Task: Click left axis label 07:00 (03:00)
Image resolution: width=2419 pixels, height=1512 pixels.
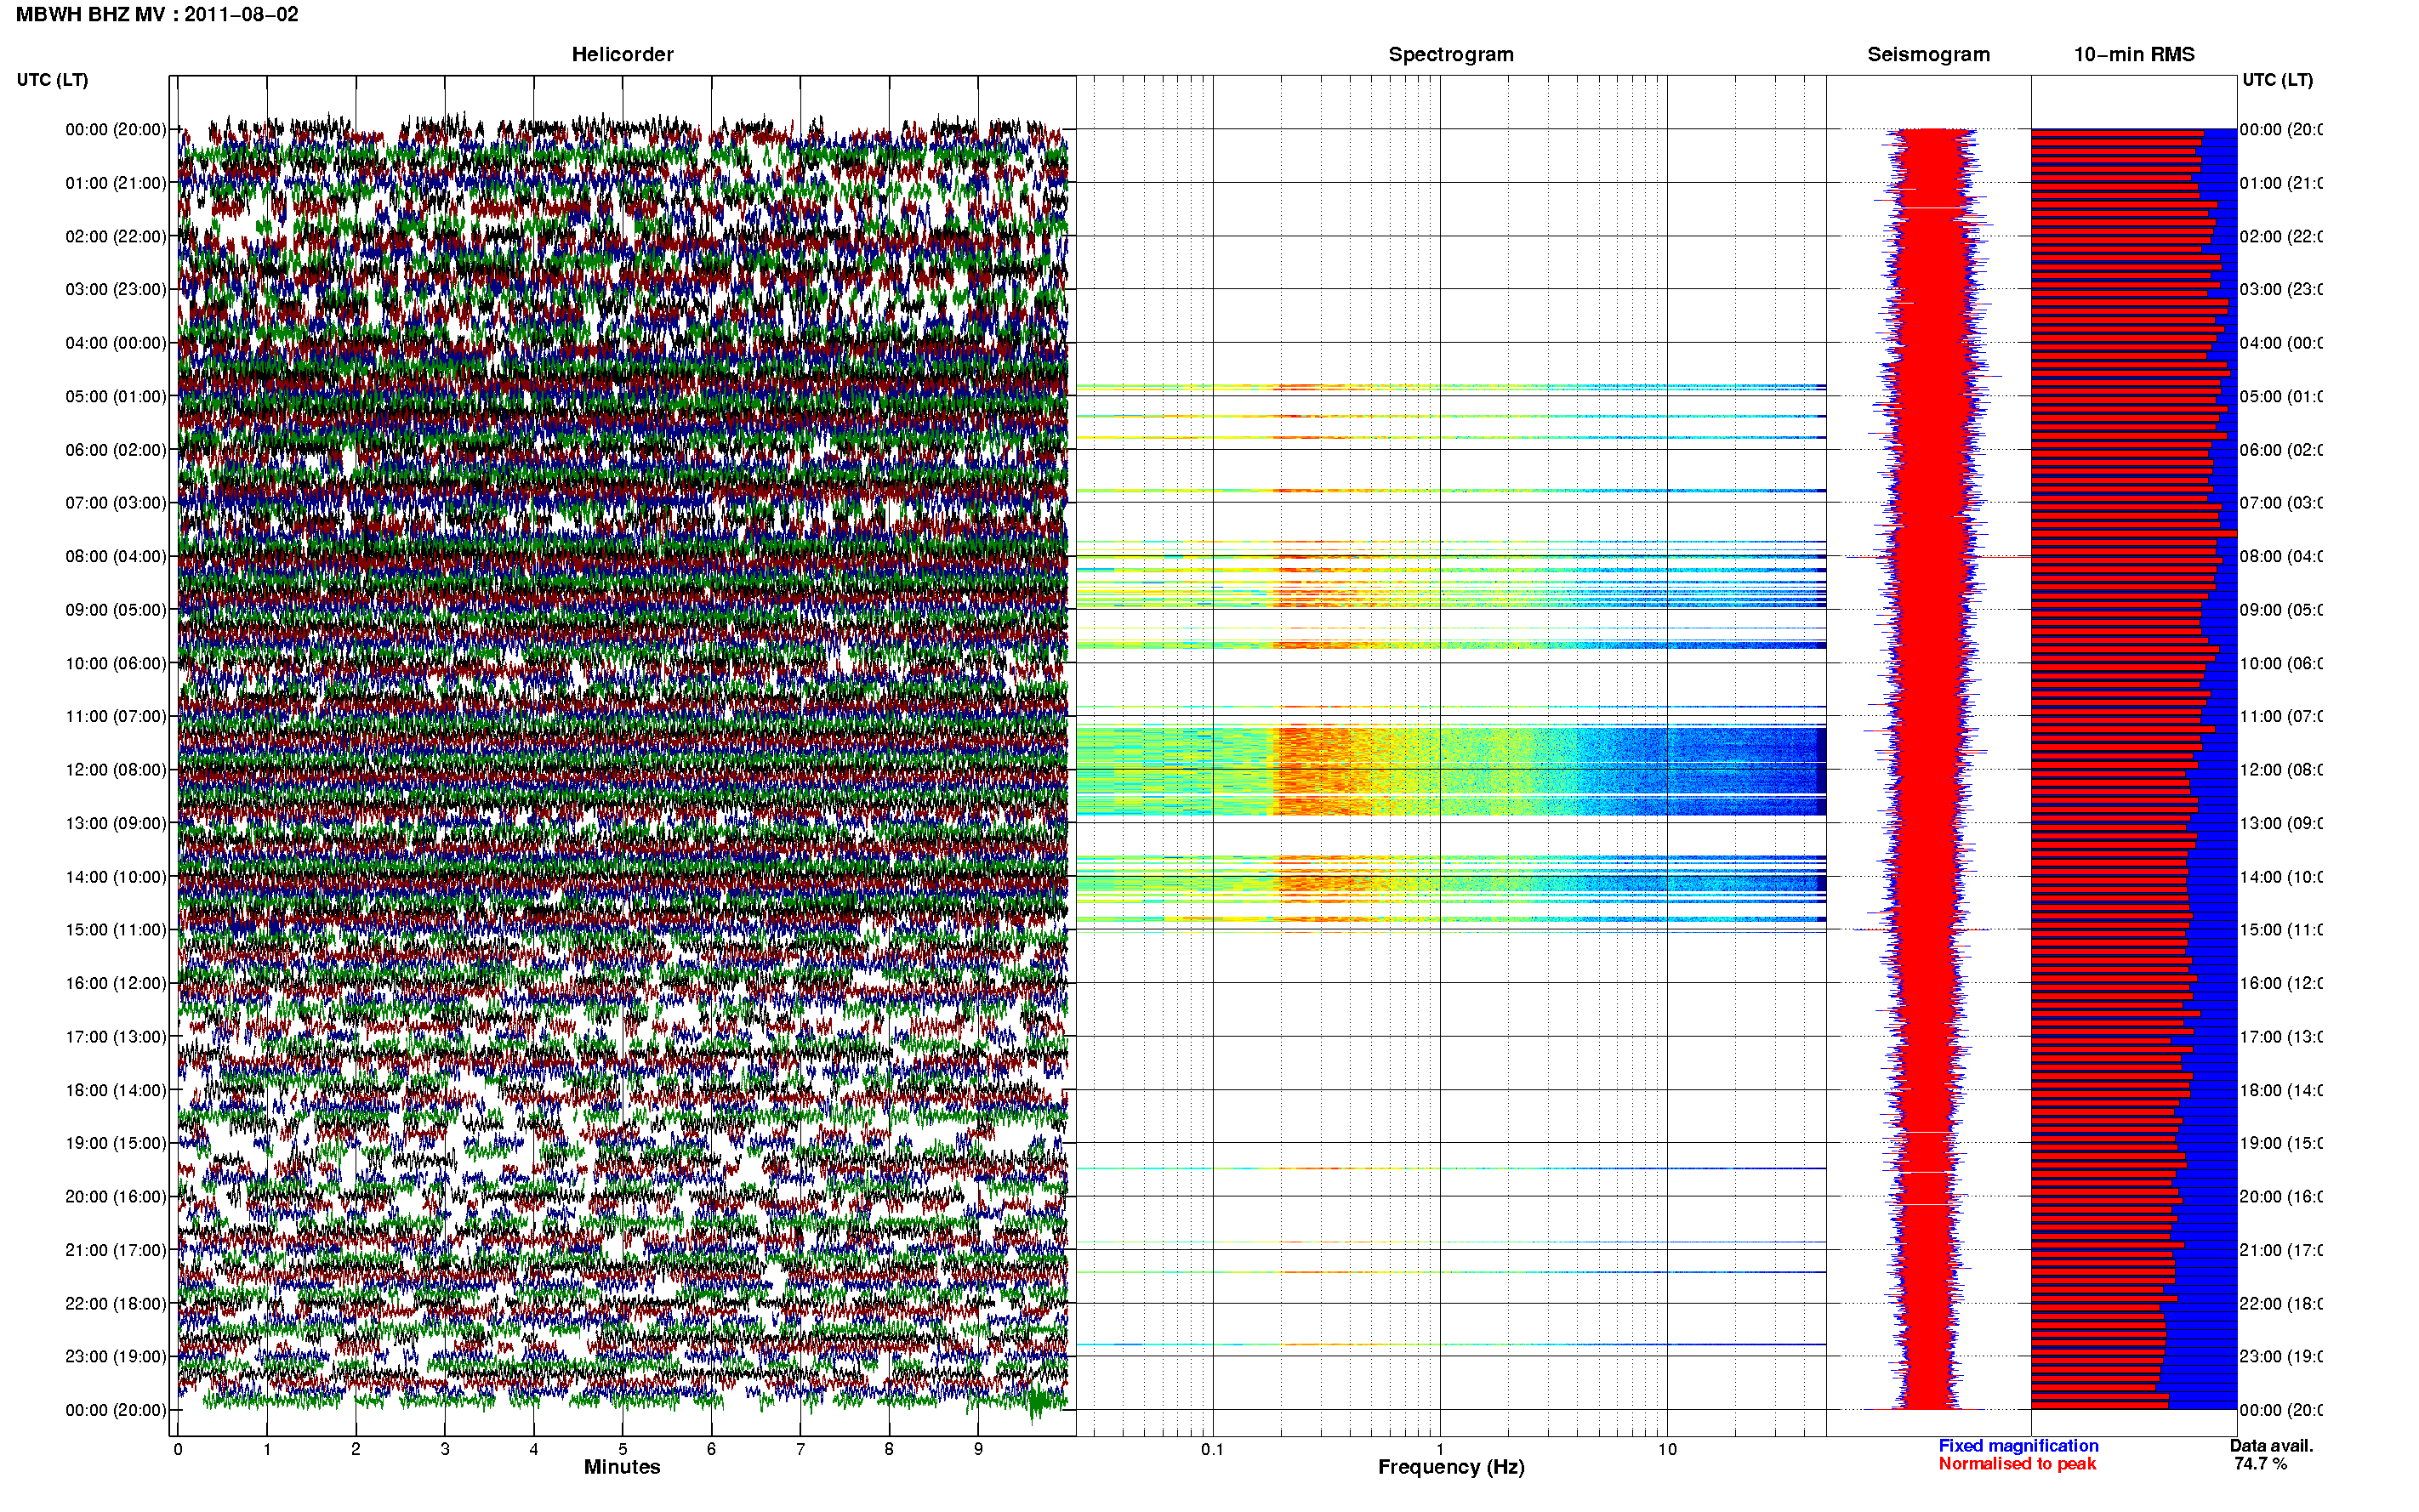Action: [x=116, y=502]
